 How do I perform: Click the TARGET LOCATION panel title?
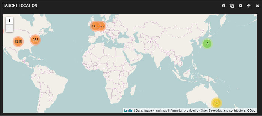(20, 6)
